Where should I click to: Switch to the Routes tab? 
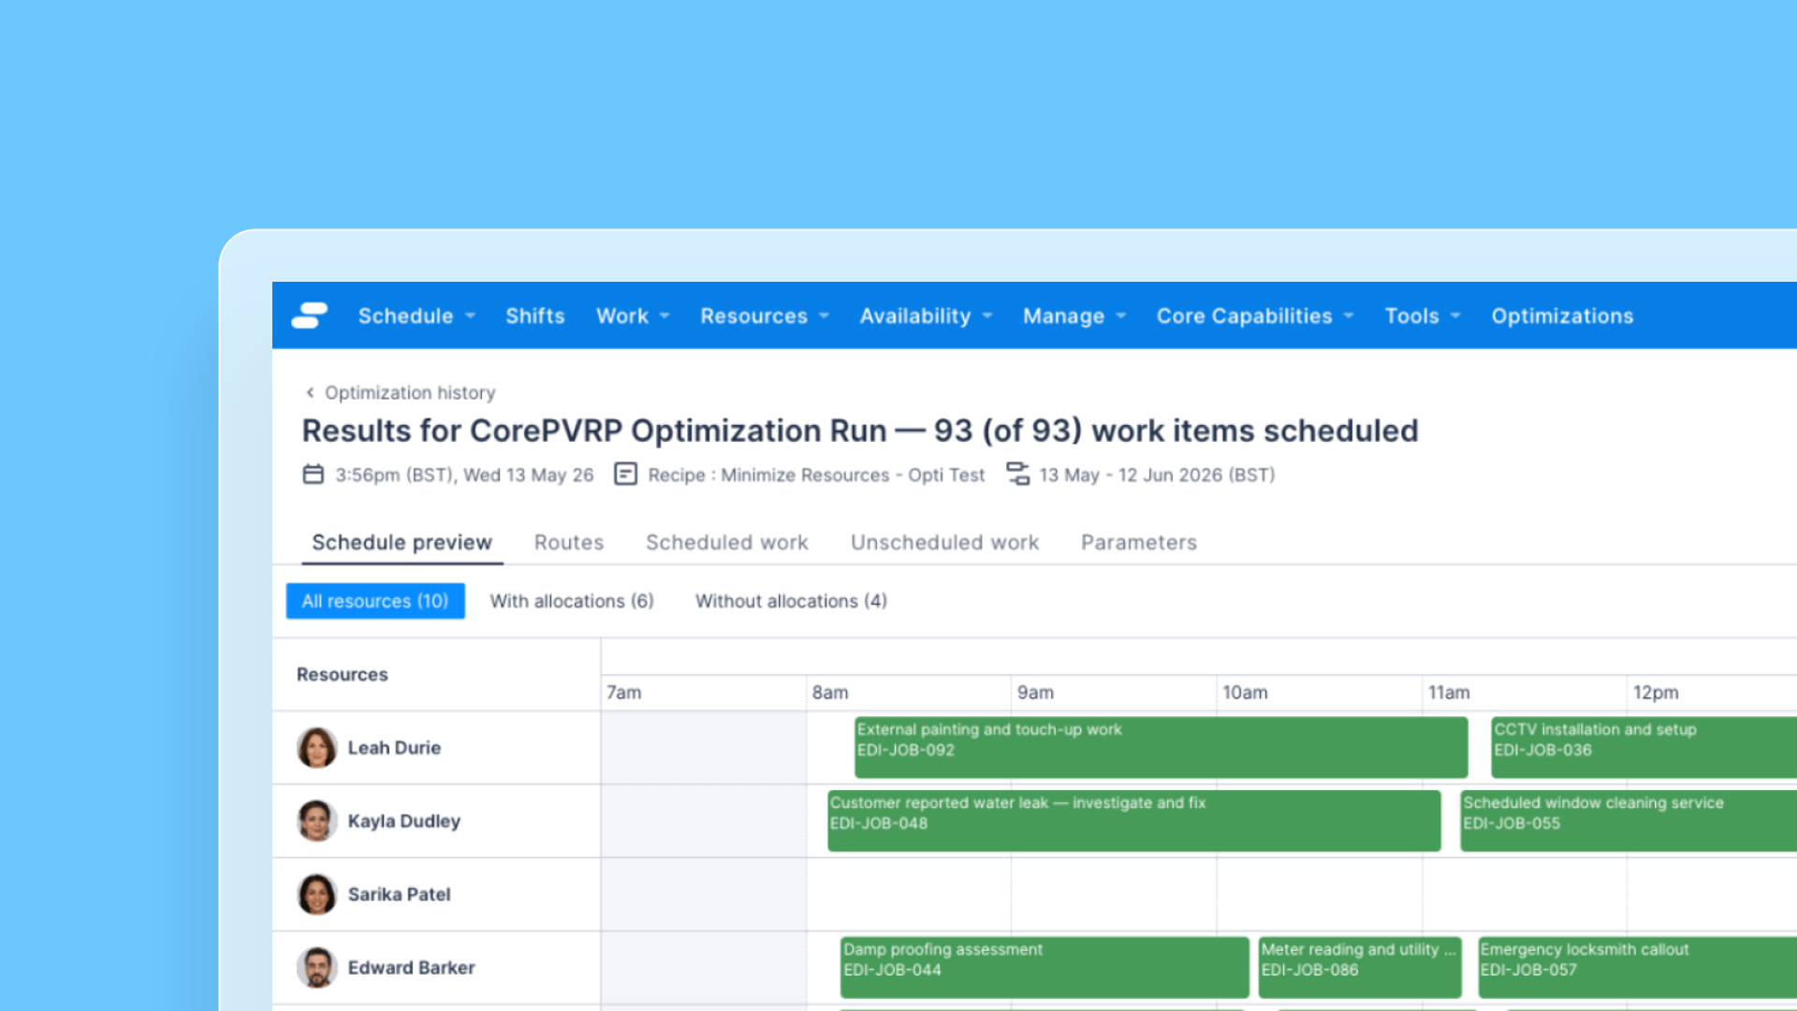pyautogui.click(x=569, y=543)
